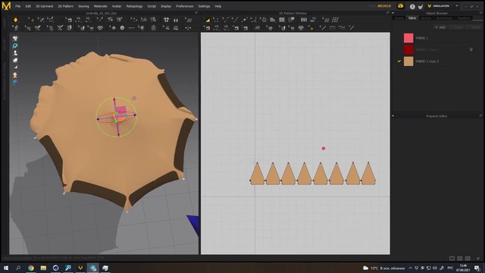This screenshot has height=273, width=485.
Task: Open the File menu
Action: coord(18,6)
